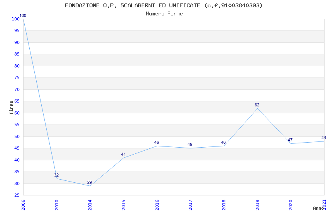Click the x-axis year '2019'
The image size is (328, 212).
pyautogui.click(x=257, y=205)
